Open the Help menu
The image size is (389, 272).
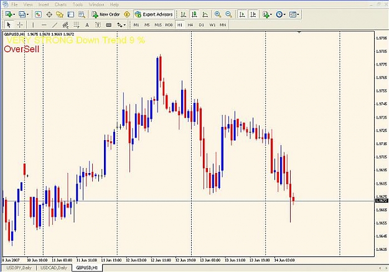coord(114,4)
